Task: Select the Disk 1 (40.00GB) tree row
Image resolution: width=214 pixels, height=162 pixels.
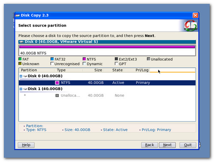Action: [x=107, y=89]
